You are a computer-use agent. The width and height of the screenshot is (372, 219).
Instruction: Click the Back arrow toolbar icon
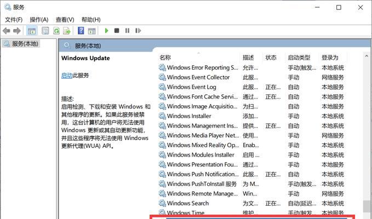point(6,31)
